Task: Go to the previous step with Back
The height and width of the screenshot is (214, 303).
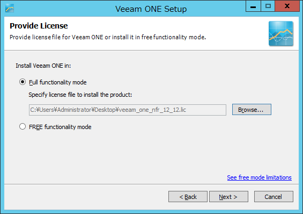Action: point(188,197)
